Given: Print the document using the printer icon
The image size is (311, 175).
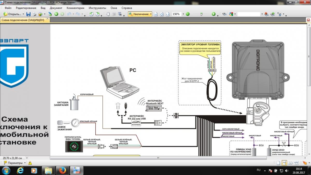Looking at the screenshot, I should click(34, 14).
